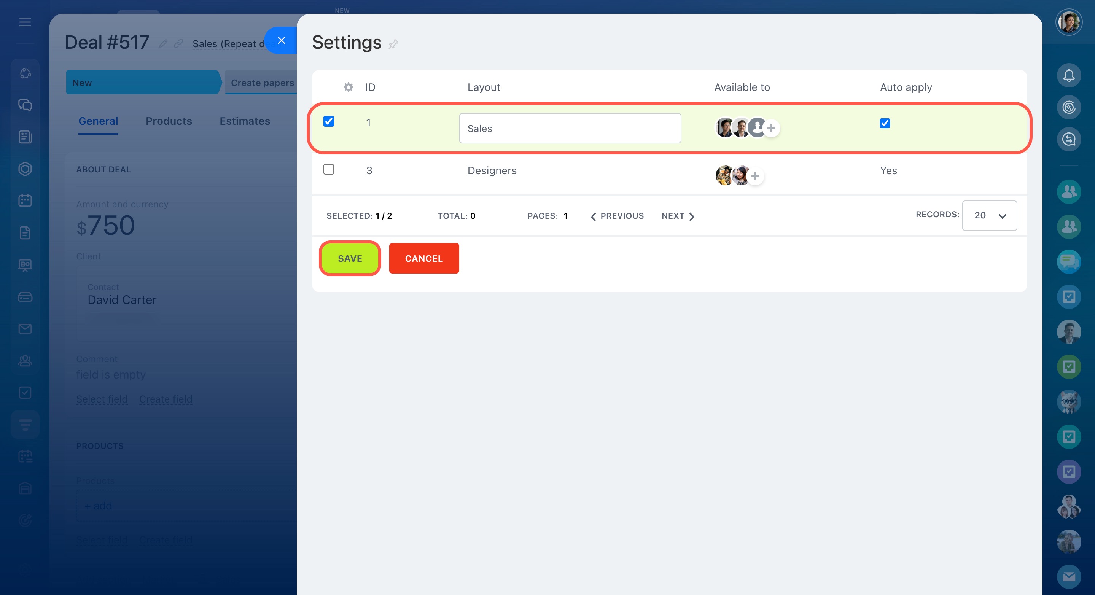
Task: Open the mail icon in left sidebar
Action: pos(25,329)
